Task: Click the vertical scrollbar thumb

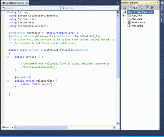Action: click(x=118, y=48)
